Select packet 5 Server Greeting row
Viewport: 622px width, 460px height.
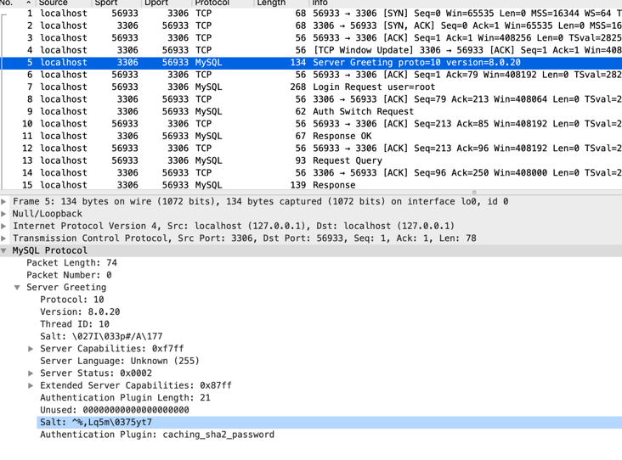[x=311, y=63]
